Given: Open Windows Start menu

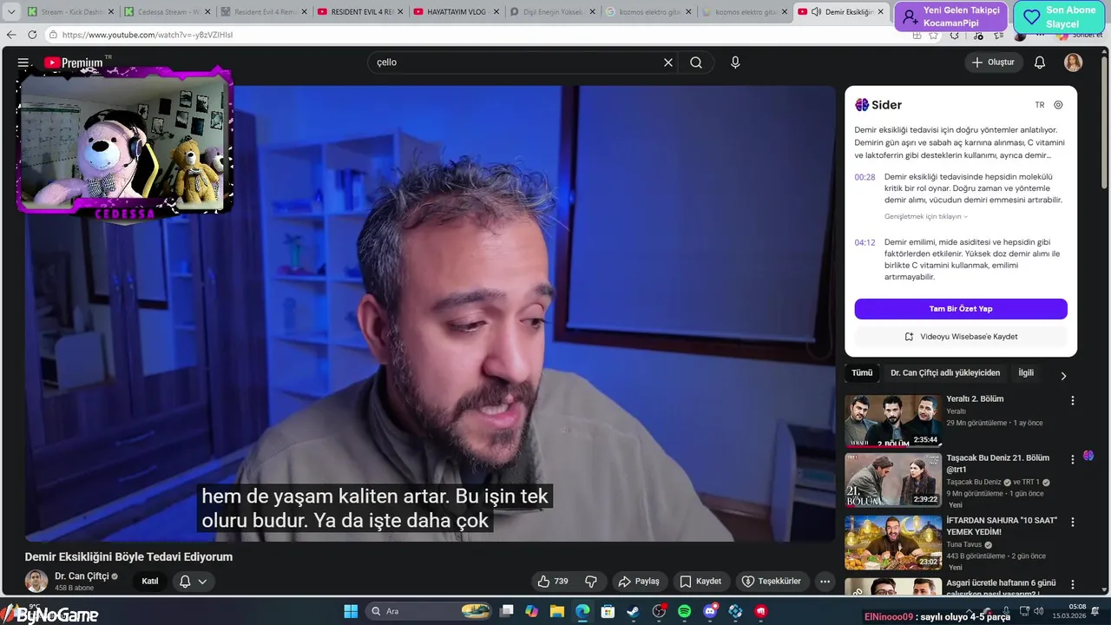Looking at the screenshot, I should click(351, 611).
